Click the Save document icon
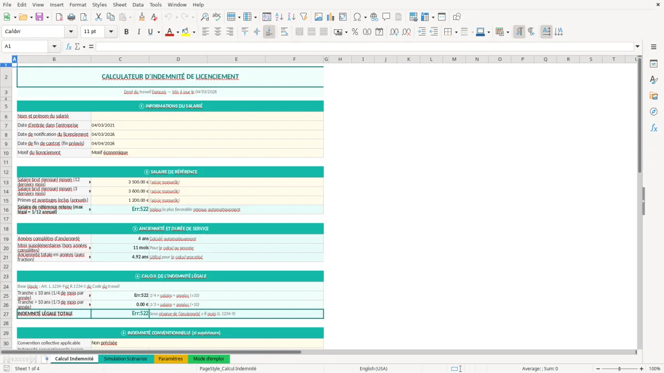Screen dimensions: 664x373 tap(39, 17)
